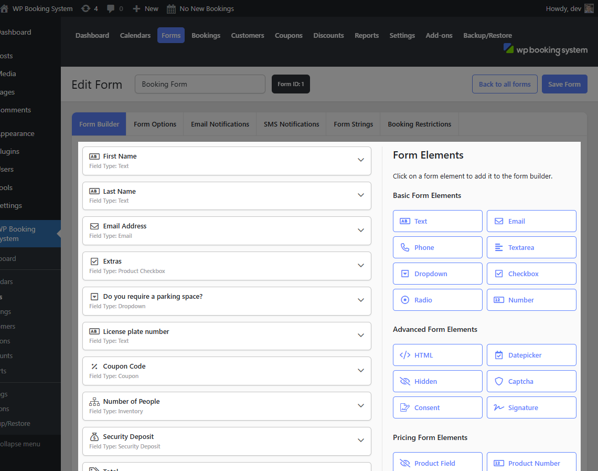
Task: Open Discounts in top navigation
Action: click(x=328, y=36)
